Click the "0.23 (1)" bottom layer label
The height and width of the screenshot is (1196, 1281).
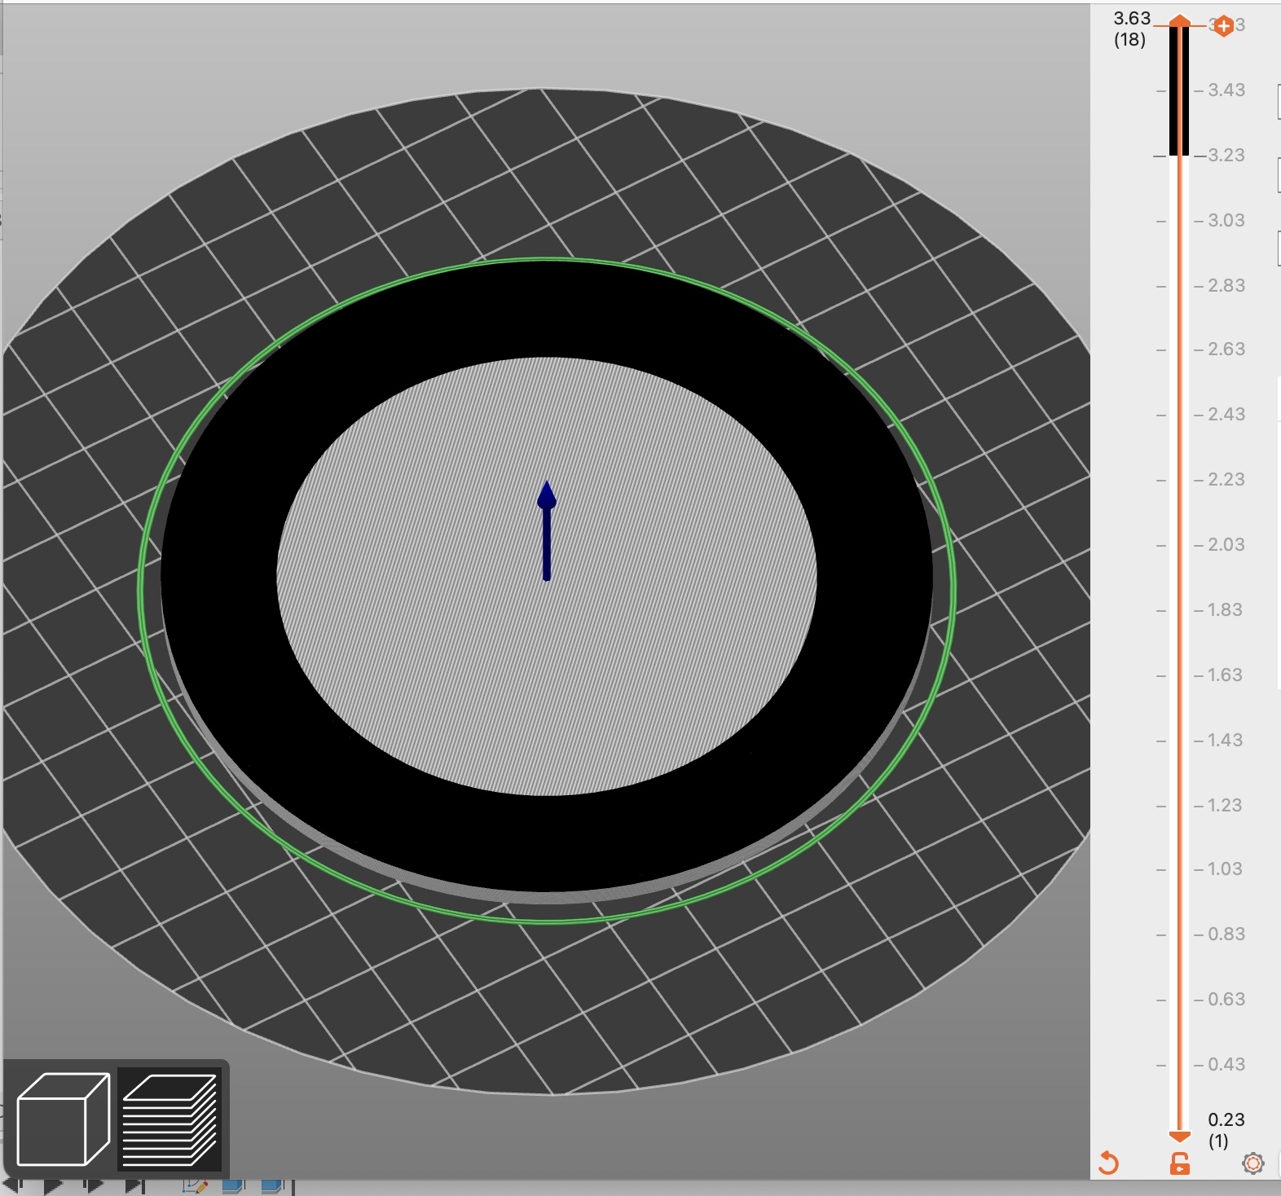pyautogui.click(x=1226, y=1130)
